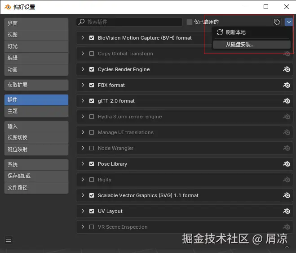Disable BioVision Motion Capture (BVH) add-on checkbox

pyautogui.click(x=92, y=38)
